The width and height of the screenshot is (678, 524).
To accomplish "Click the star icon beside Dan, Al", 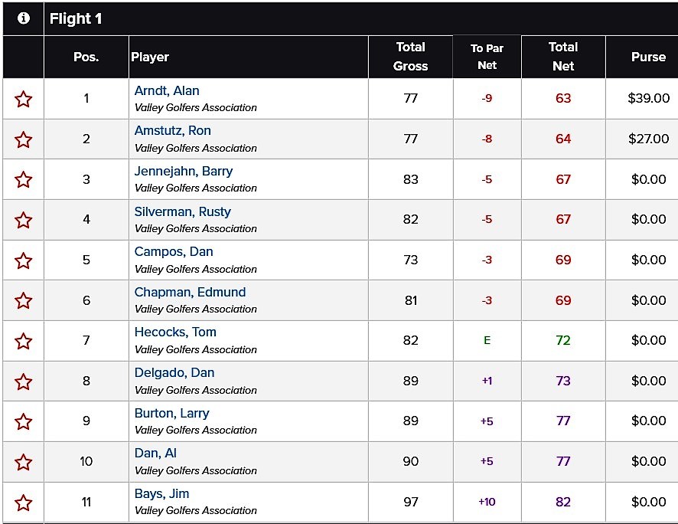I will (x=24, y=462).
